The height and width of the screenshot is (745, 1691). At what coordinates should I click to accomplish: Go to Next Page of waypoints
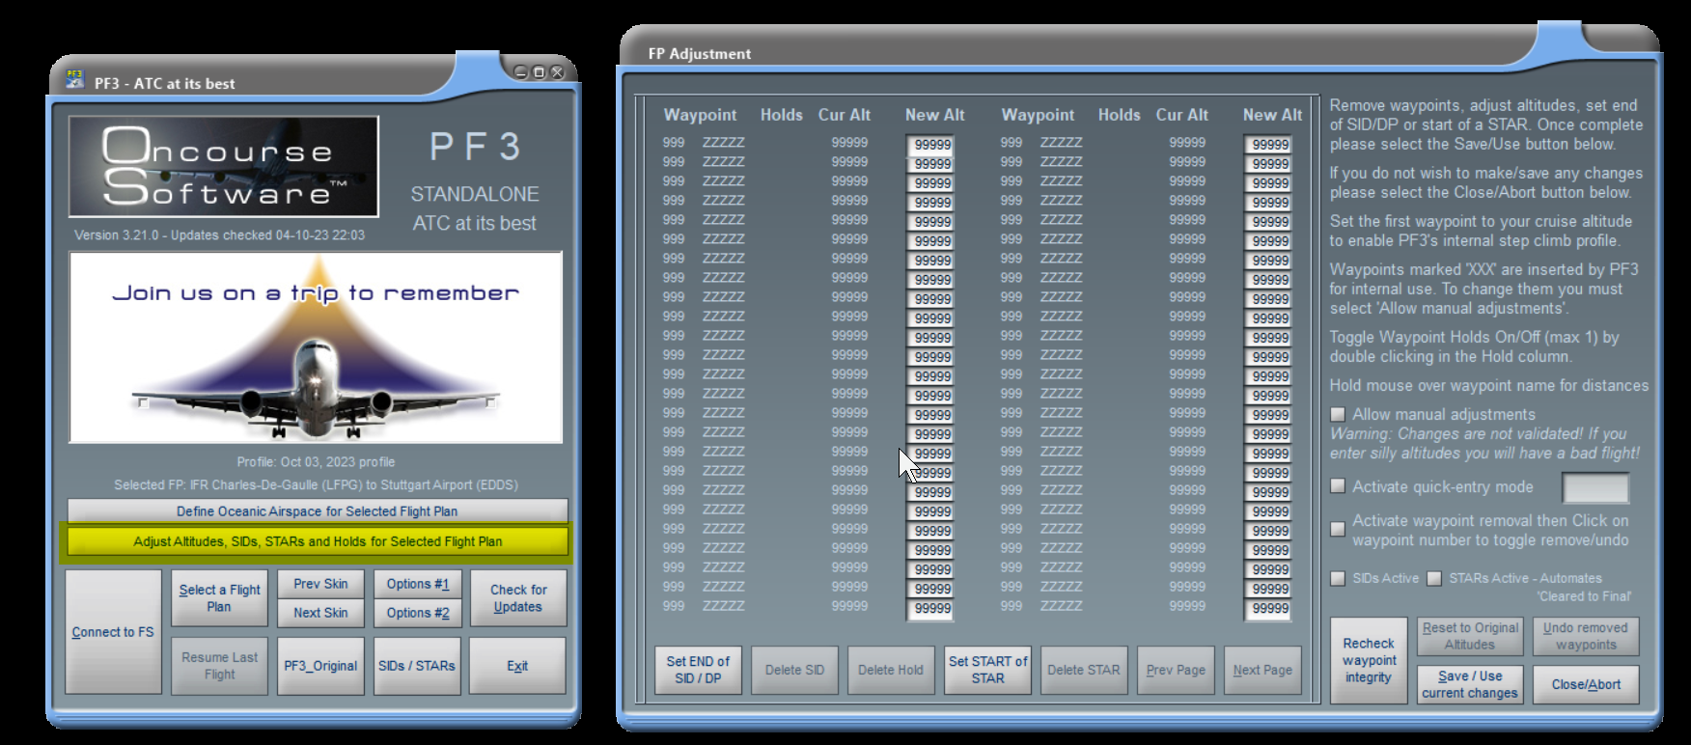click(x=1262, y=670)
